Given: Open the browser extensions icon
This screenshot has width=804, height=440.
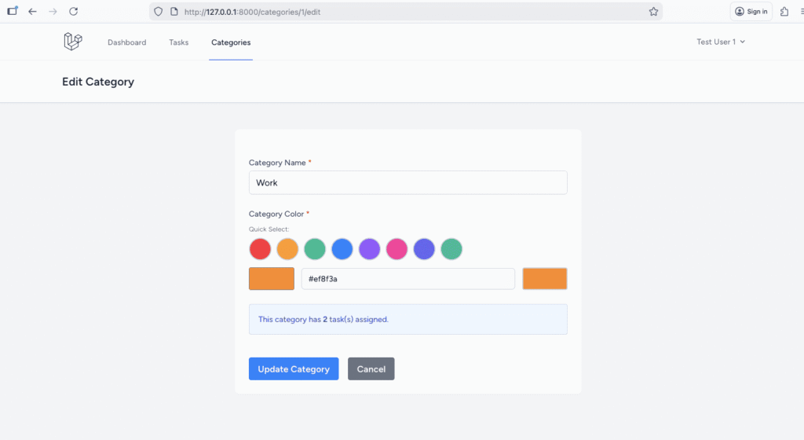Looking at the screenshot, I should tap(784, 12).
